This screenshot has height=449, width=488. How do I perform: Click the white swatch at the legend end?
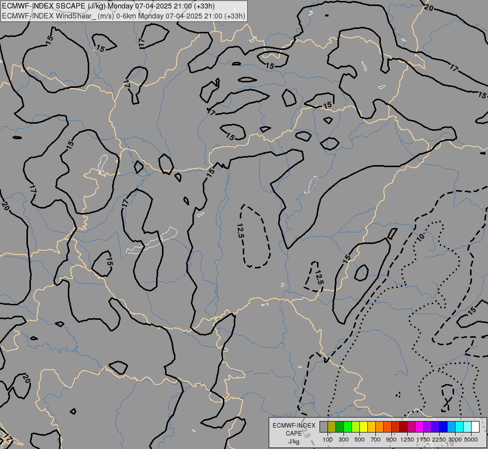point(475,427)
